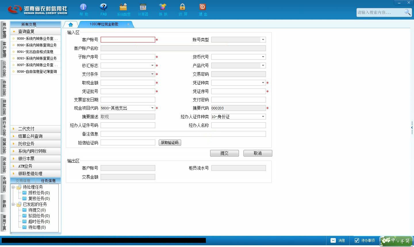Screen dimensions: 414x247
Task: Expand the 结算公共查询 section
Action: pyautogui.click(x=36, y=136)
